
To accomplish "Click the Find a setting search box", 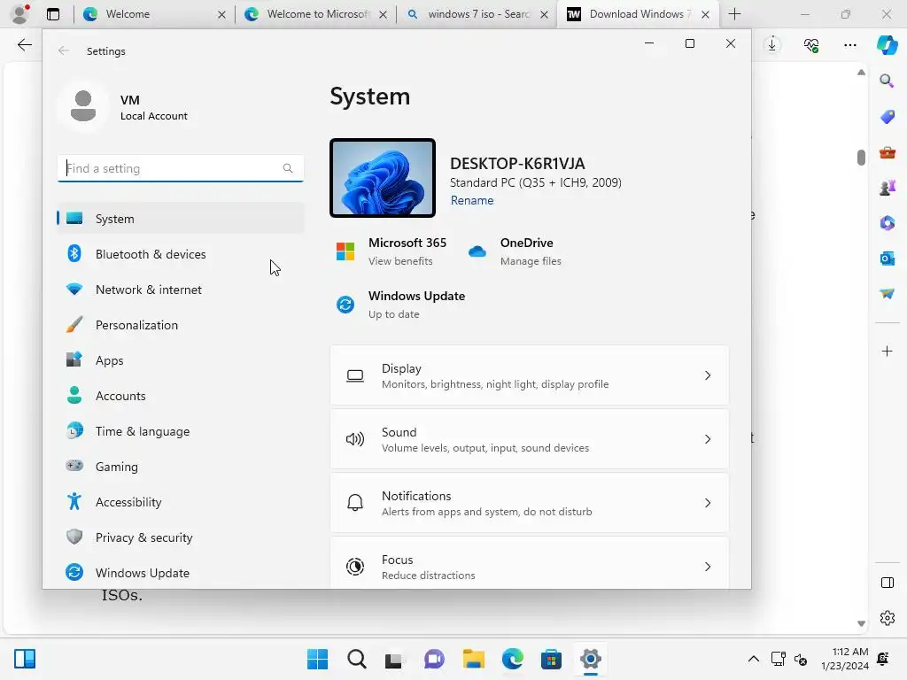I will pos(180,168).
